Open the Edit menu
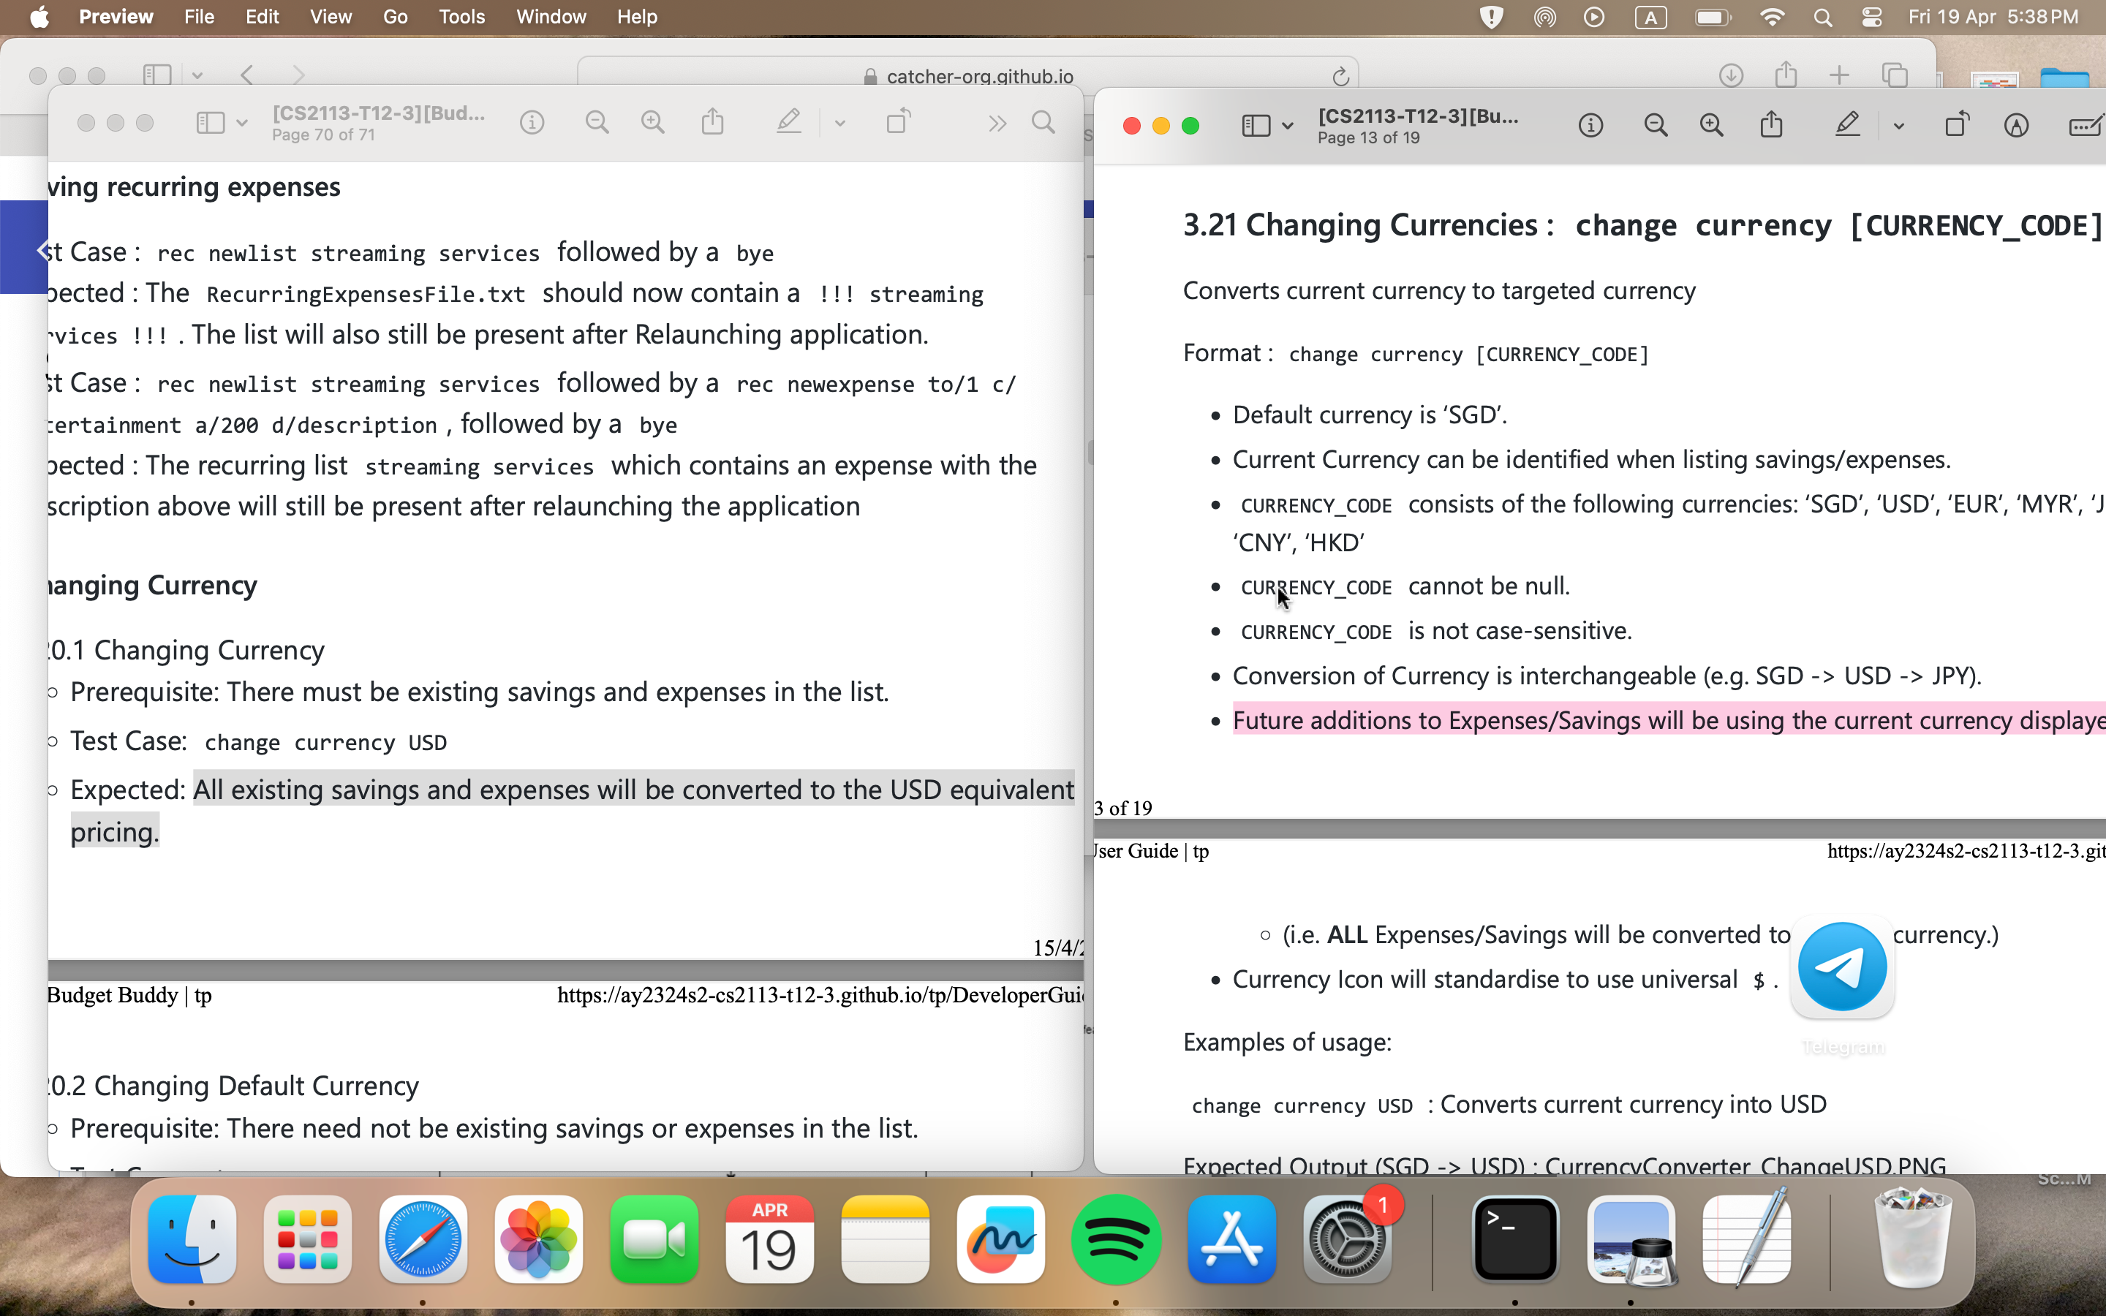This screenshot has height=1316, width=2106. pyautogui.click(x=262, y=17)
